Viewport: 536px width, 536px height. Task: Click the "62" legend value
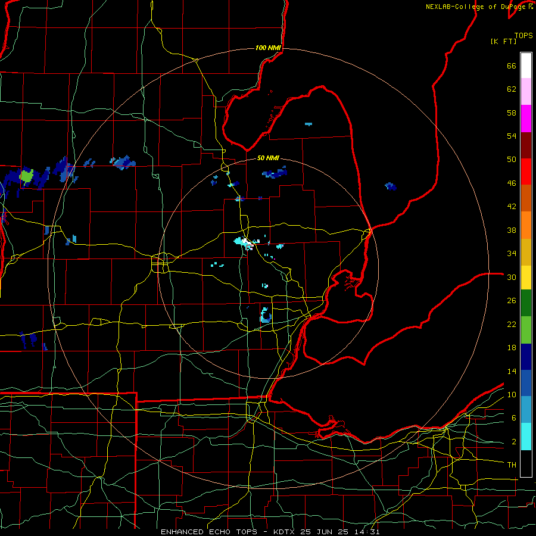coord(512,89)
